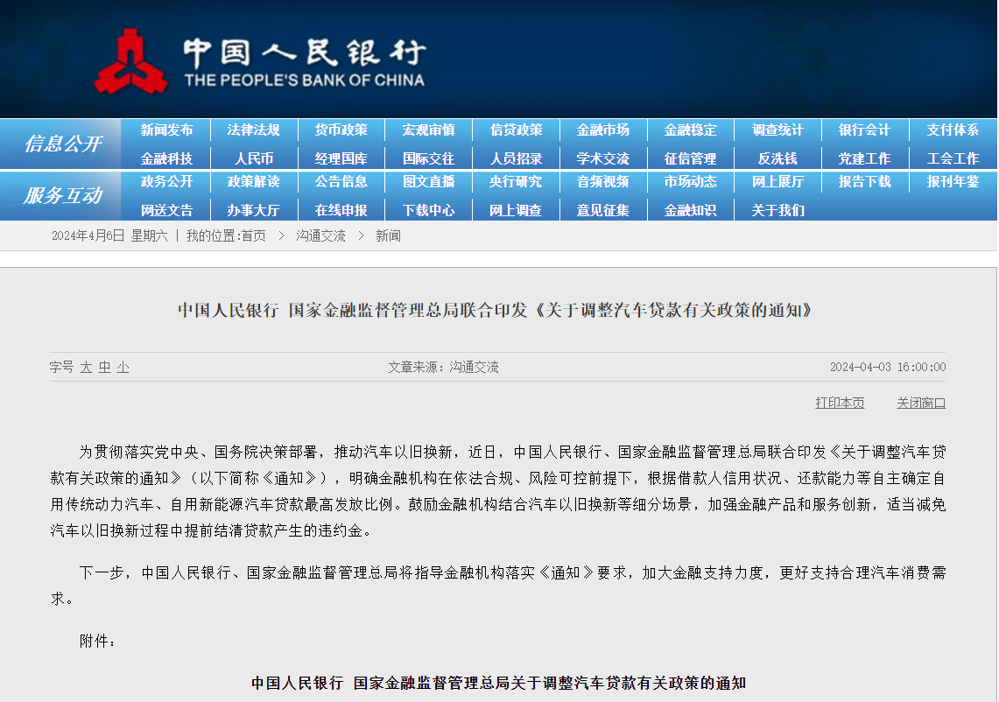Click the date 2024年4月6日 星期六
The image size is (999, 702).
point(109,235)
